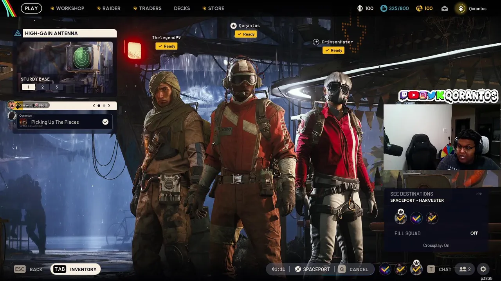Click CrimsonHater Ready status badge
Viewport: 501px width, 281px height.
click(333, 50)
